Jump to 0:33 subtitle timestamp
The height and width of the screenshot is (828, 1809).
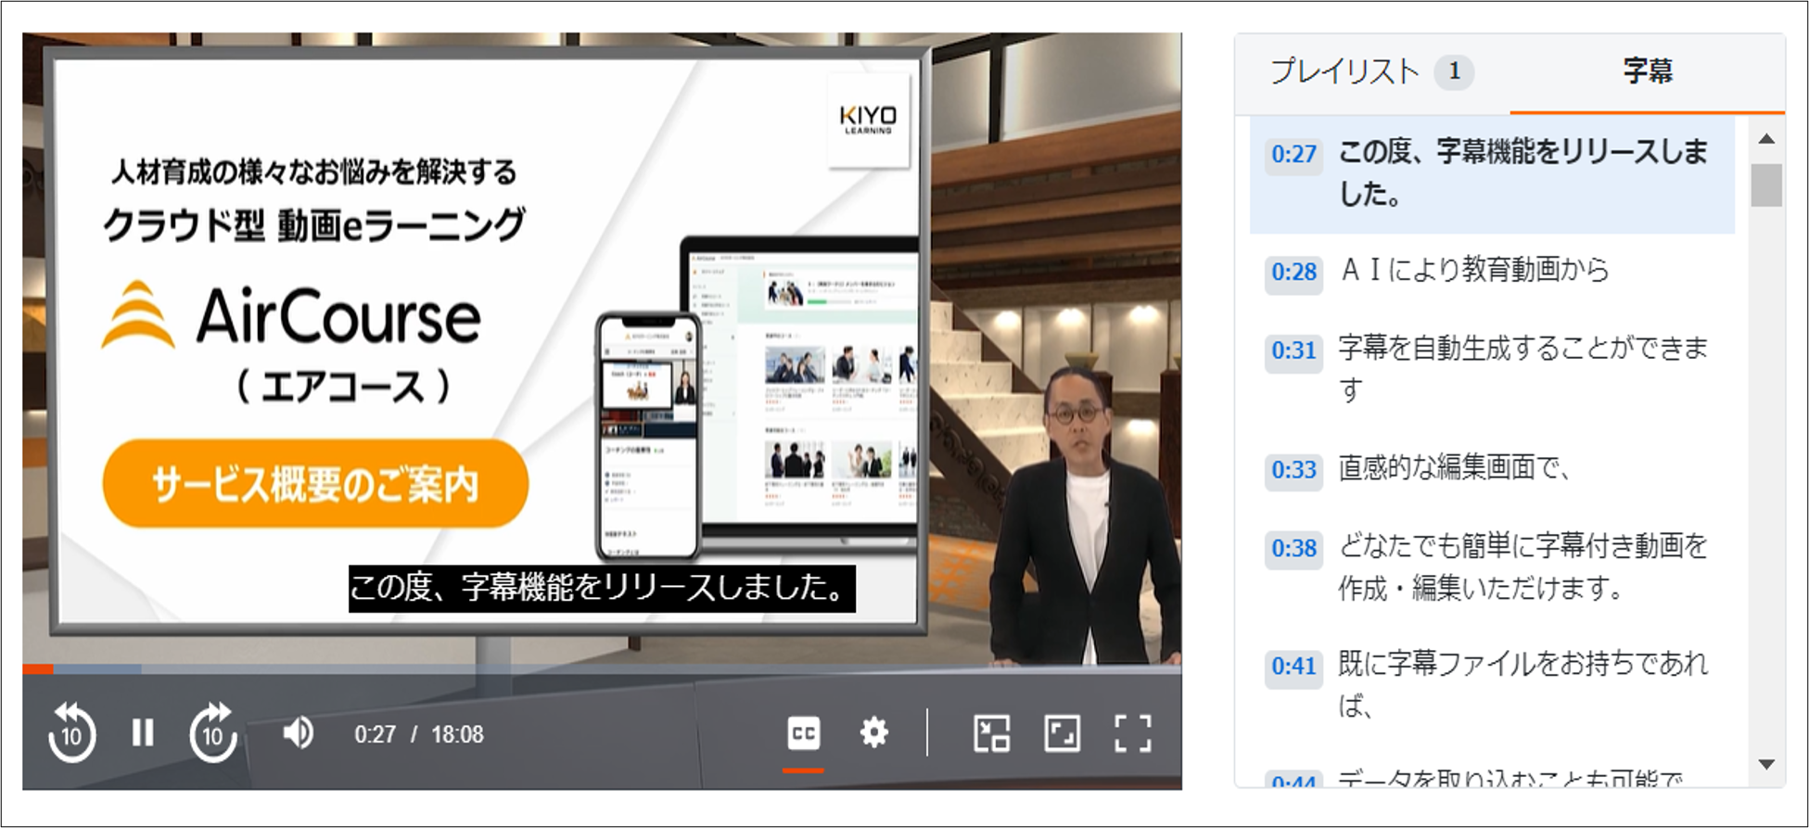click(x=1293, y=470)
